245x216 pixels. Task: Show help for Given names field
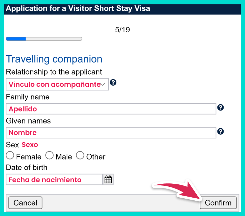click(220, 131)
